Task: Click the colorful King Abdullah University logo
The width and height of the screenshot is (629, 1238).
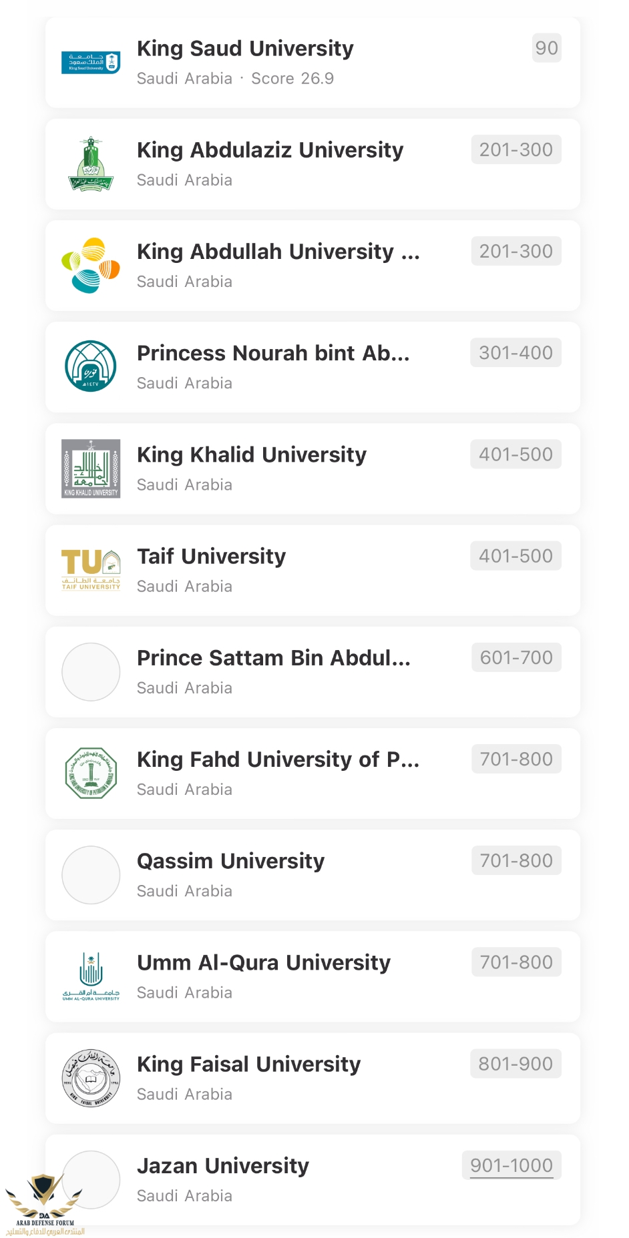Action: pyautogui.click(x=91, y=266)
